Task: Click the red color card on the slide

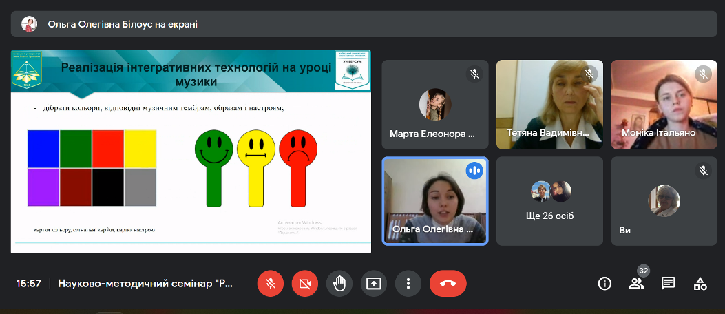Action: pos(107,149)
